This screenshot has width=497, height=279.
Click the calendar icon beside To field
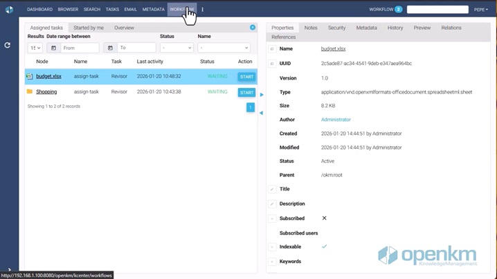pyautogui.click(x=110, y=48)
